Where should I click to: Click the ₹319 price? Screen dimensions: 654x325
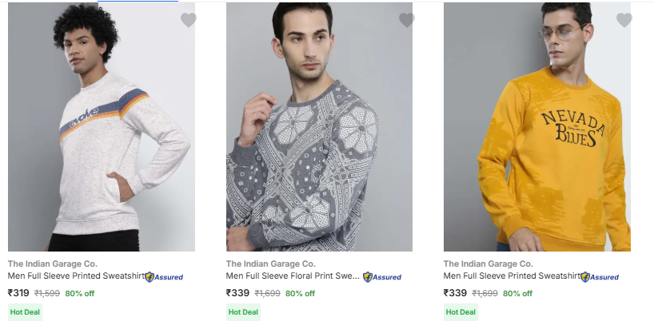coord(18,293)
